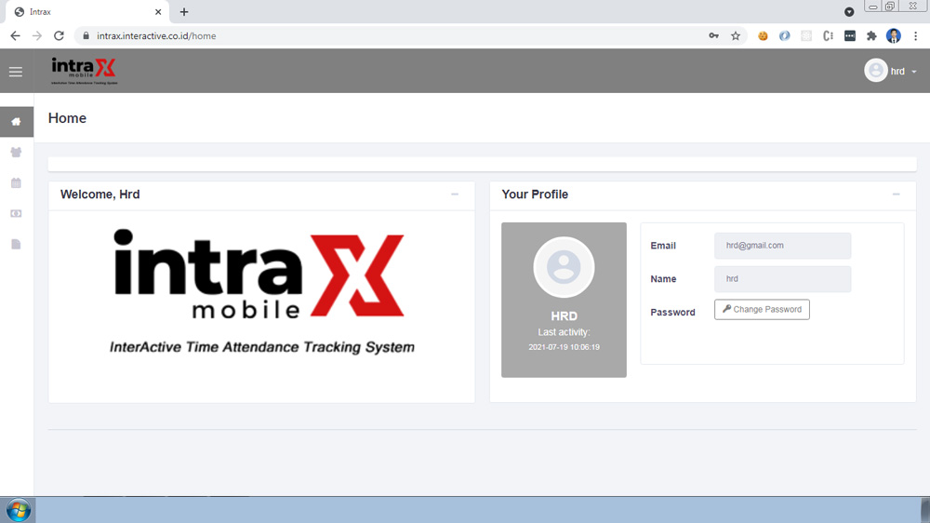Open the calendar sidebar icon
The height and width of the screenshot is (523, 930).
click(x=16, y=183)
